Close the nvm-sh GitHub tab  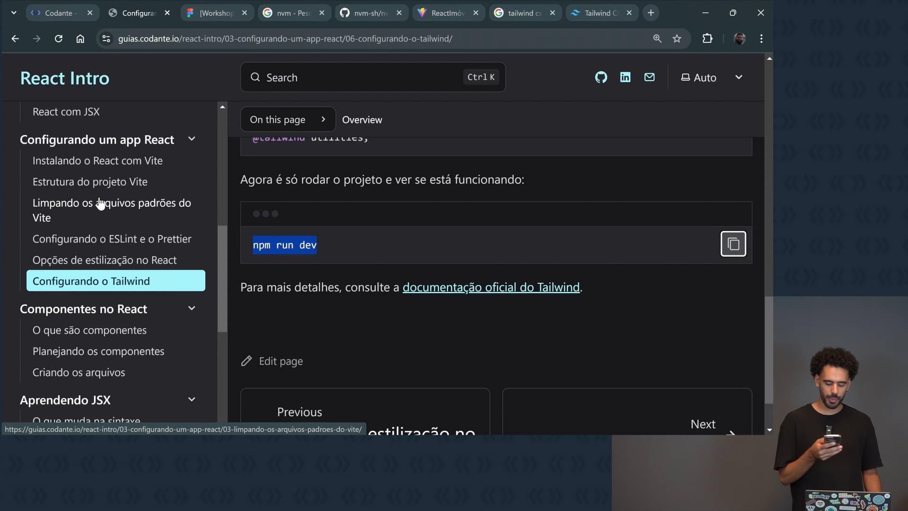click(399, 13)
